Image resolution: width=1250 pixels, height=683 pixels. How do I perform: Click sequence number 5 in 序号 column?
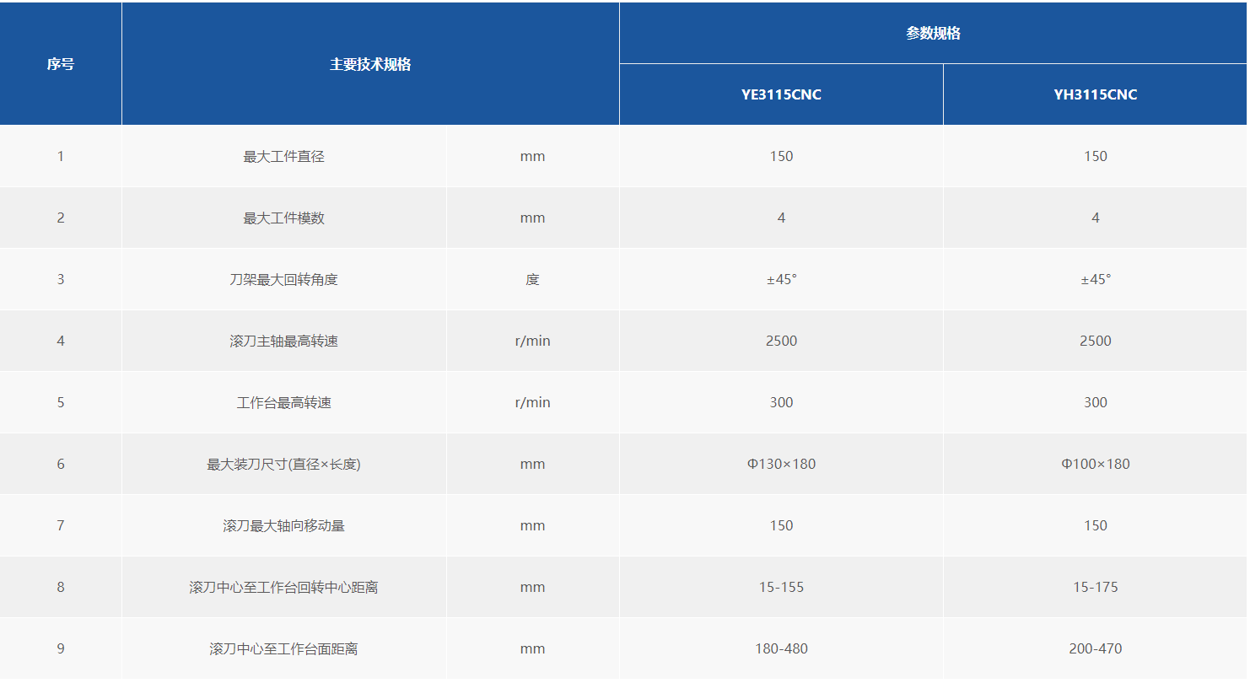click(61, 402)
